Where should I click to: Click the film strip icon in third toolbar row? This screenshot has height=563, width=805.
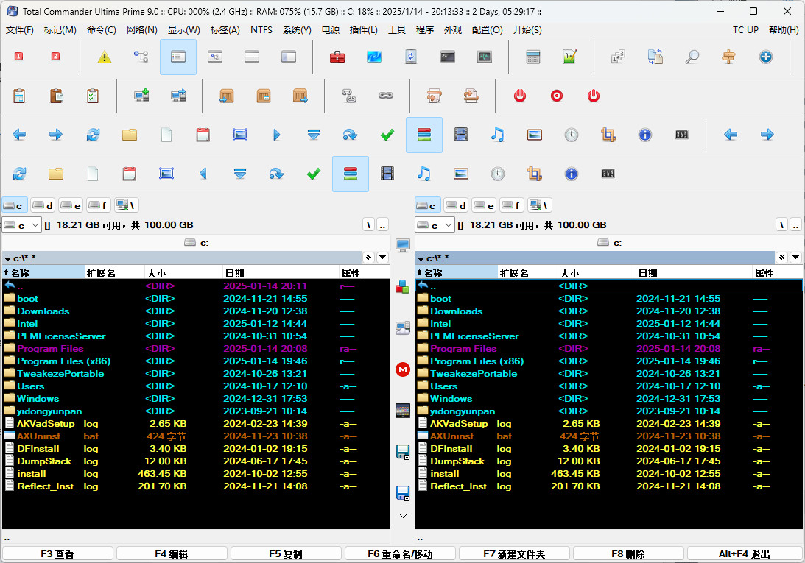461,135
